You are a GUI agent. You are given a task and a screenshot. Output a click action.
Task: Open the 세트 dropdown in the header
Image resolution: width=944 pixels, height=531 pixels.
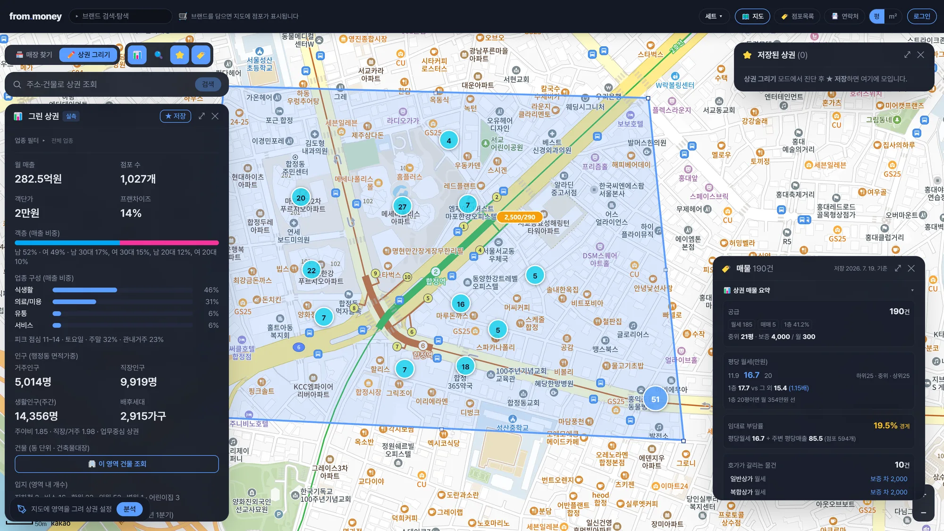(x=714, y=16)
